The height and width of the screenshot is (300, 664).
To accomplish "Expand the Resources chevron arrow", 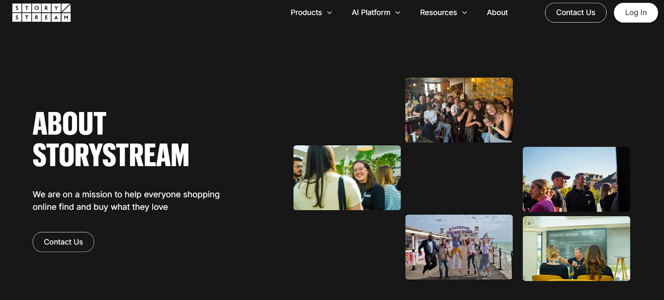I will point(464,13).
